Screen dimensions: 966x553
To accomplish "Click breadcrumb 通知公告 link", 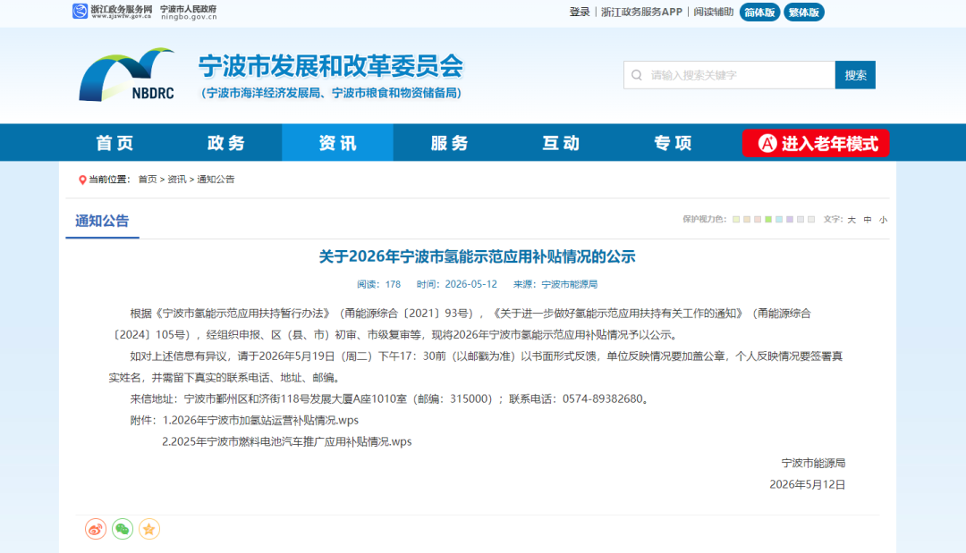I will (216, 179).
